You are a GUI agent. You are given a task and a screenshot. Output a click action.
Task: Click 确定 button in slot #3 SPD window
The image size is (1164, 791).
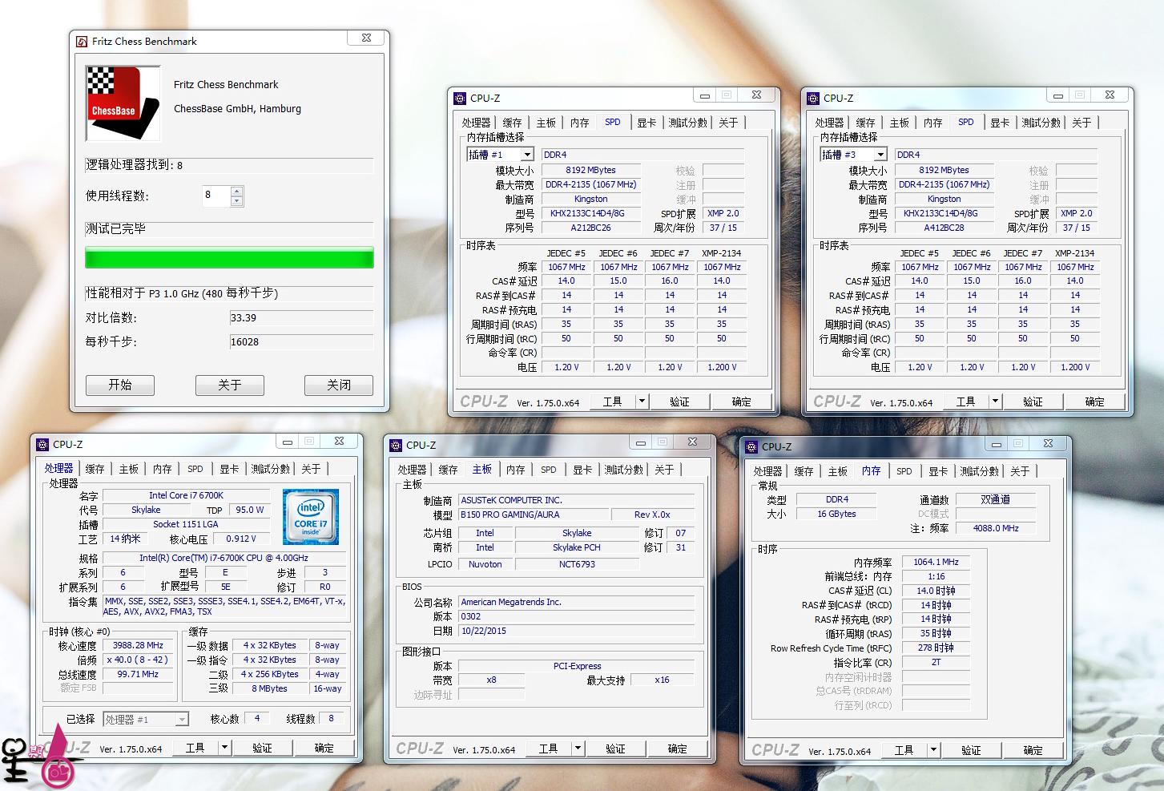(1095, 402)
